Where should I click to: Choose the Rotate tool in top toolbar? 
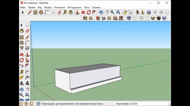tap(88, 12)
